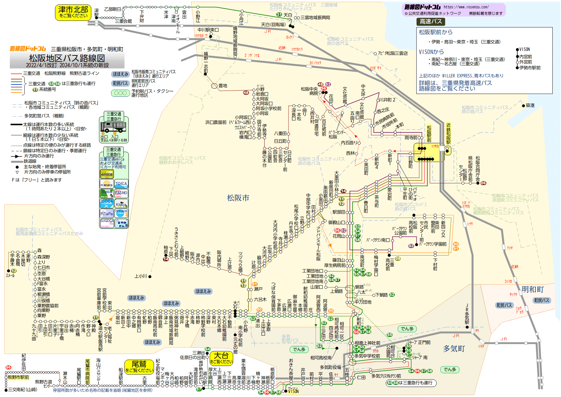Click the 多気クリスタルタウン前 stop label
This screenshot has width=561, height=397.
[x=386, y=376]
